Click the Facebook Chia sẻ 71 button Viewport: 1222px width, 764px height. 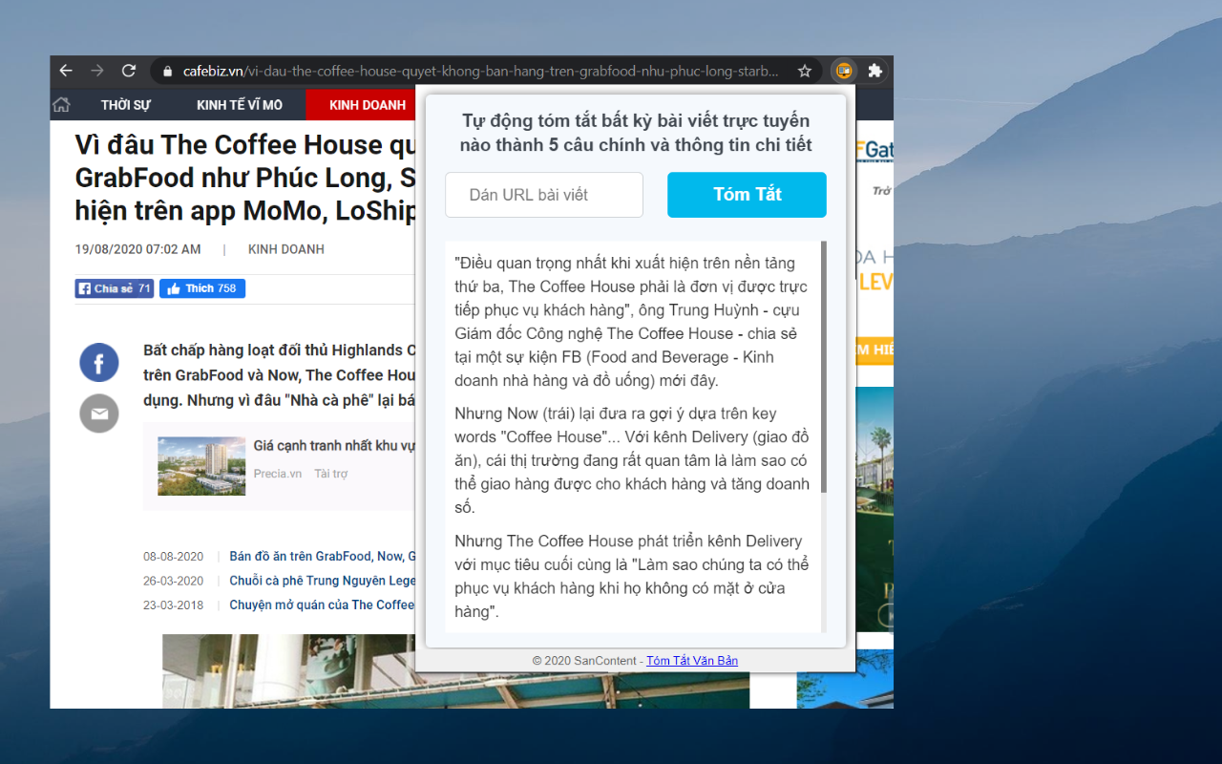pyautogui.click(x=115, y=288)
